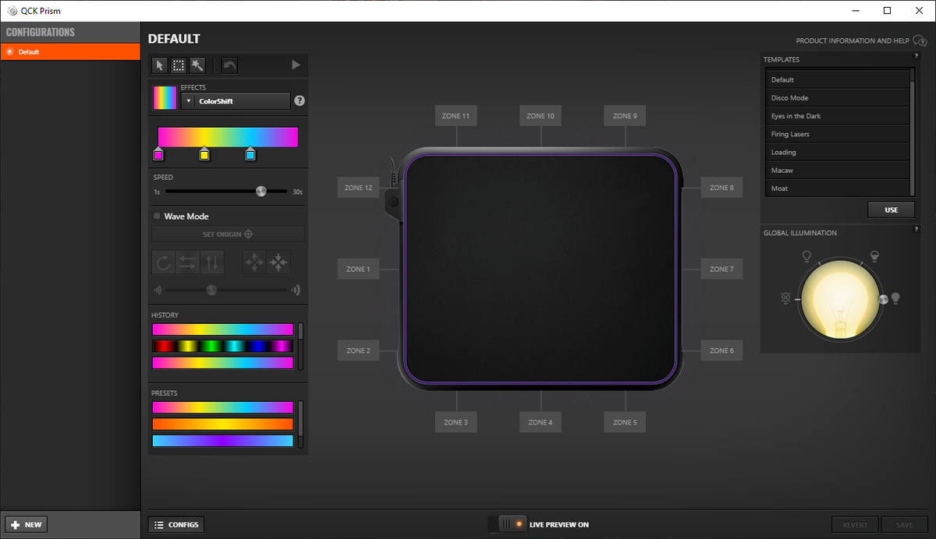Screen dimensions: 936x539
Task: Click the rainbow effect preview swatch
Action: click(x=165, y=97)
